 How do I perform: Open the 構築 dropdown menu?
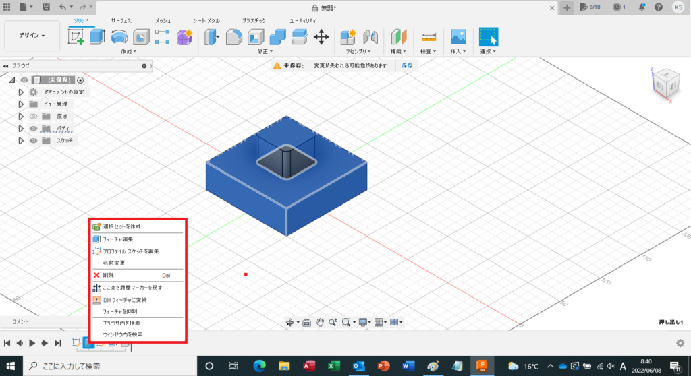tap(398, 51)
